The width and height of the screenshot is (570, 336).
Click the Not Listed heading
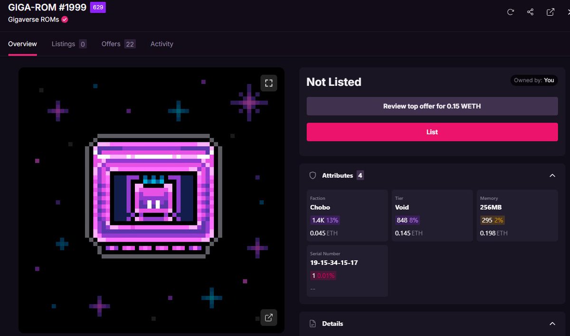pos(334,82)
